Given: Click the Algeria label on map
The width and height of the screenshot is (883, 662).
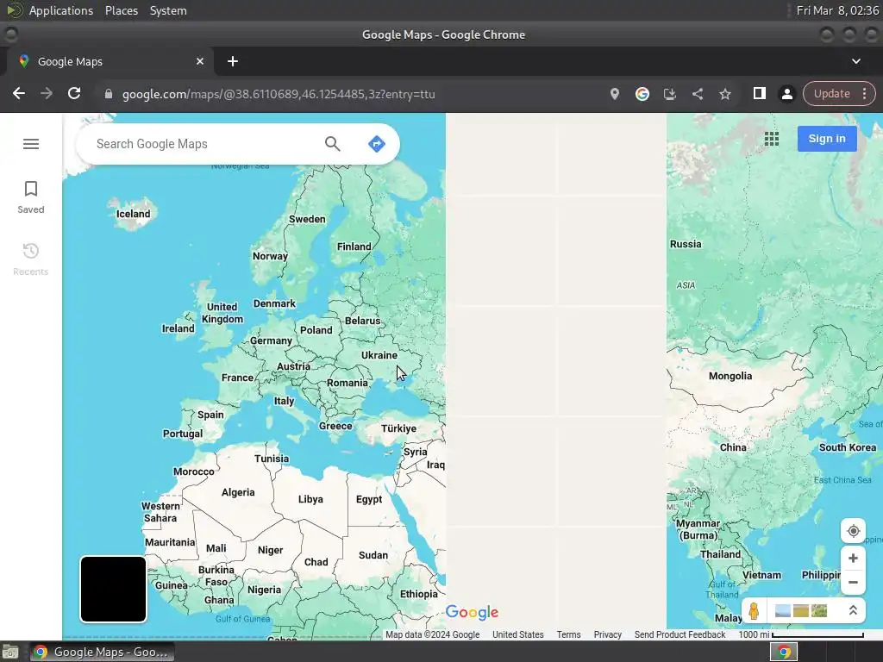Looking at the screenshot, I should (x=238, y=492).
